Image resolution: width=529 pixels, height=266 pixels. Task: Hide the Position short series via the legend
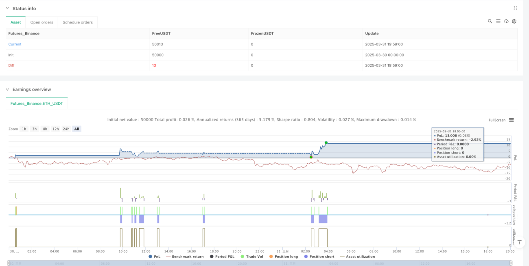tap(319, 257)
